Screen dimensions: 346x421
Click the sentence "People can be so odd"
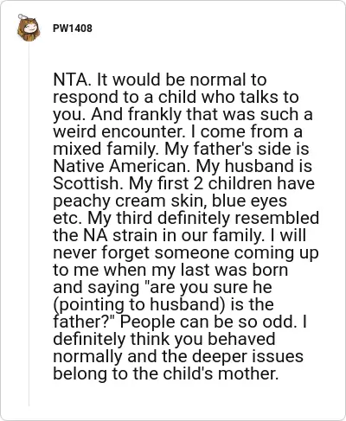(208, 322)
